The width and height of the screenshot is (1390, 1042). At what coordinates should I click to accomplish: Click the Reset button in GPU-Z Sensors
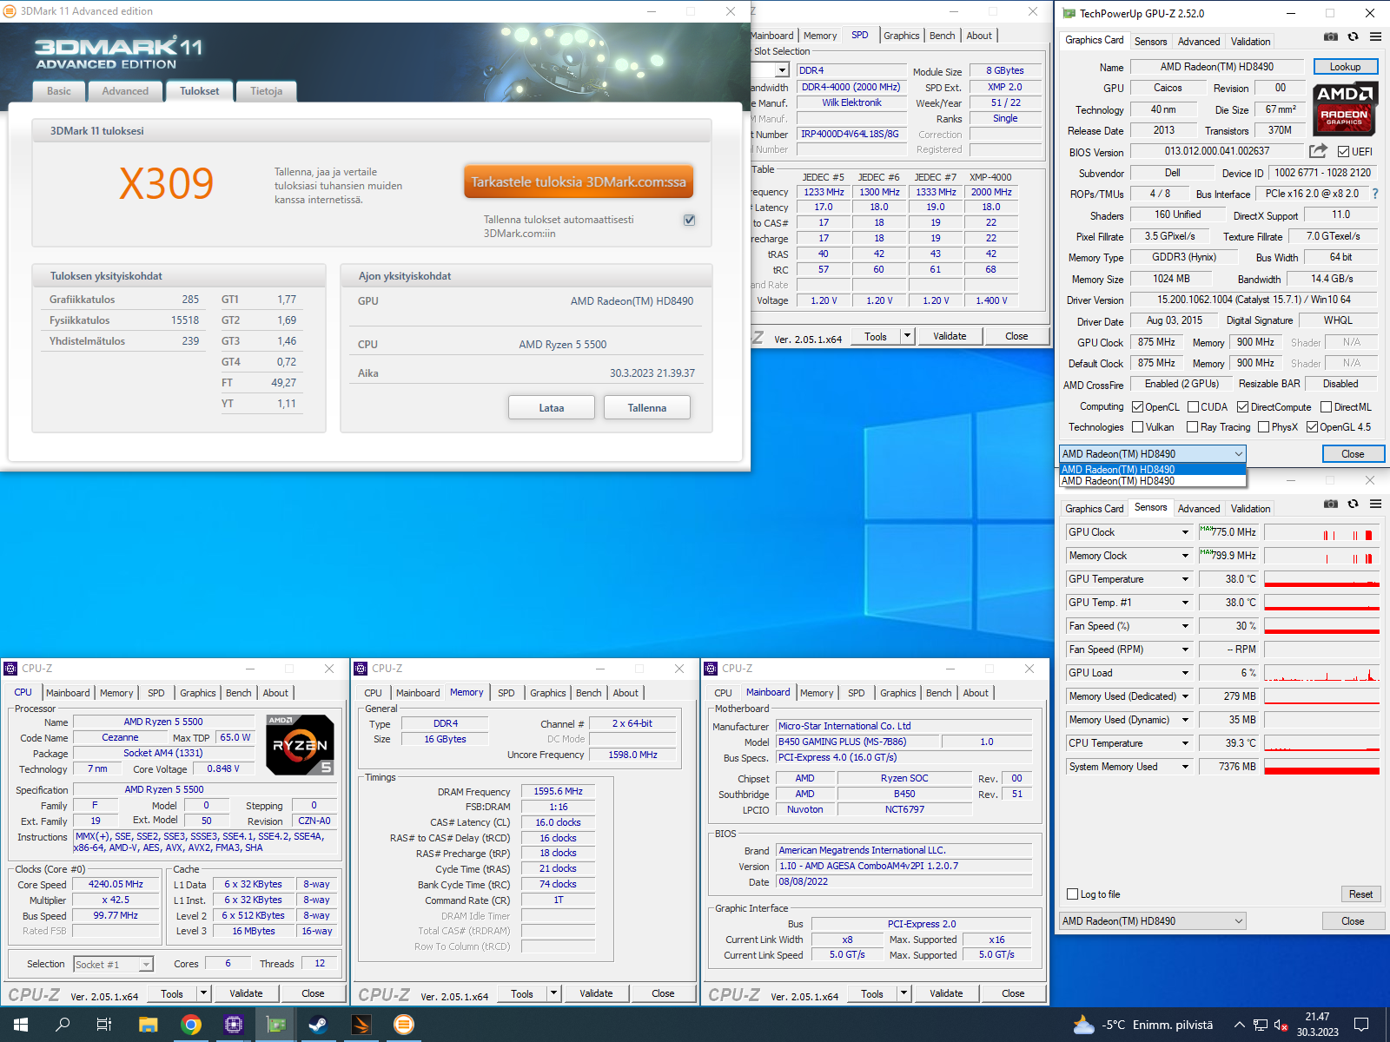point(1360,894)
